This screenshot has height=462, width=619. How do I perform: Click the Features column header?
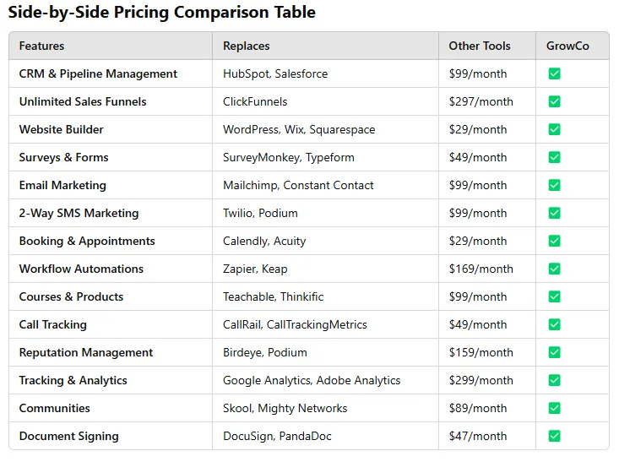[x=41, y=46]
